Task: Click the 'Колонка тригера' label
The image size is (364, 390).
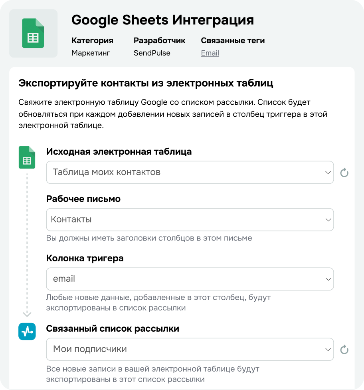Action: point(85,258)
